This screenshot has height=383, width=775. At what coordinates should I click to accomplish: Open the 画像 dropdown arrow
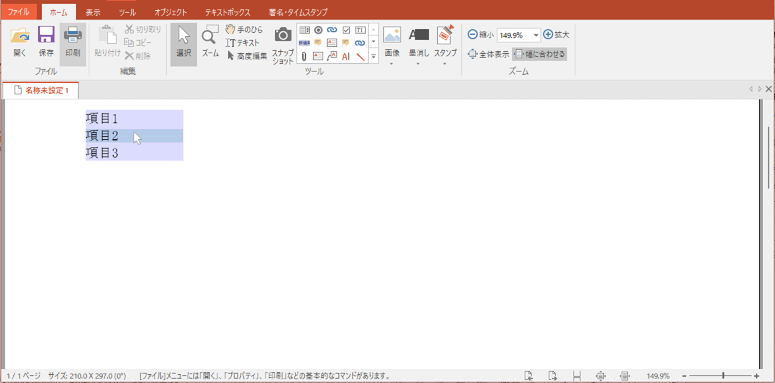(x=392, y=63)
